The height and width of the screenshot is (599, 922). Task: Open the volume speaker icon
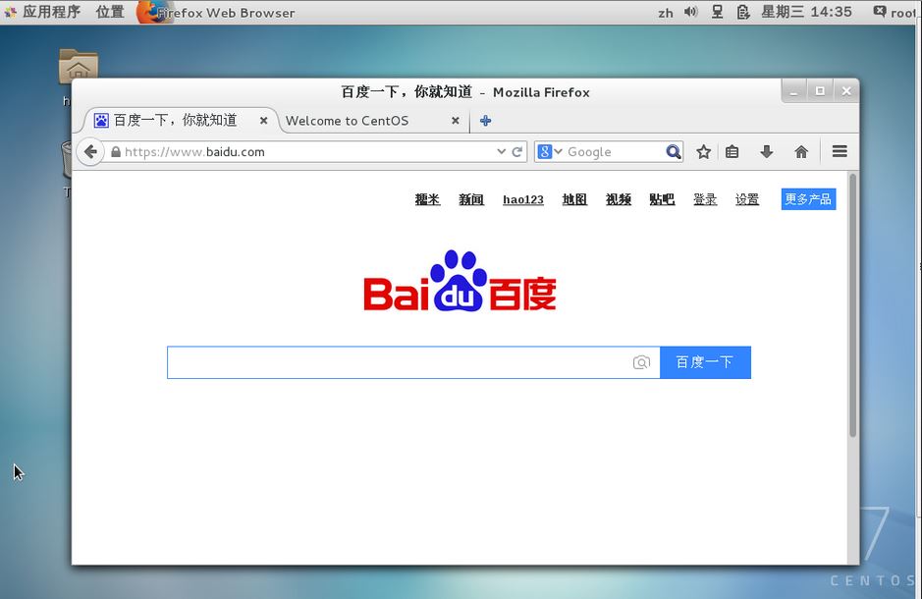(x=691, y=12)
